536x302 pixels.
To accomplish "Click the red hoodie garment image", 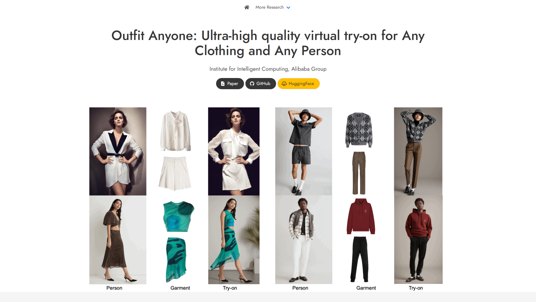I will pos(361,216).
